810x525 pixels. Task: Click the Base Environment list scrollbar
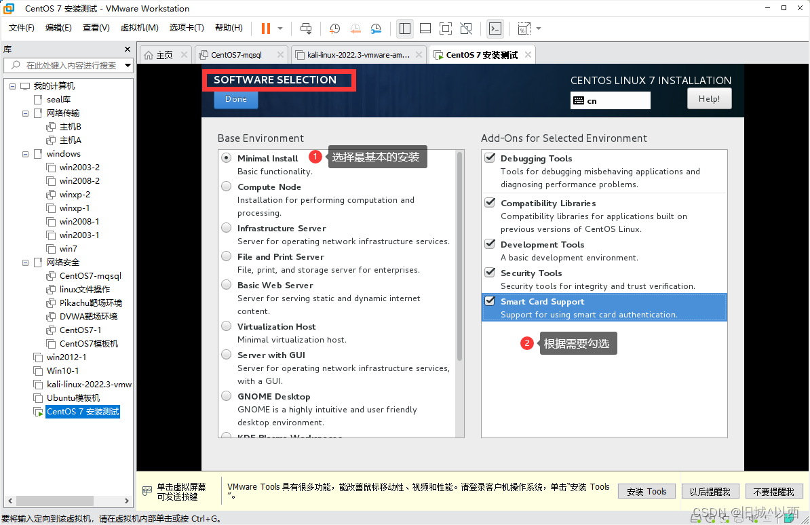[459, 256]
